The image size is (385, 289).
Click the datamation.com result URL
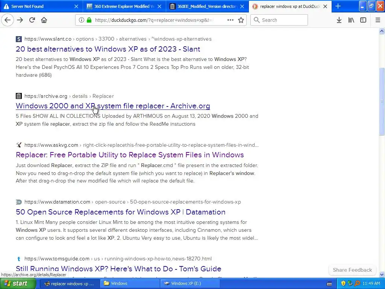coord(133,202)
